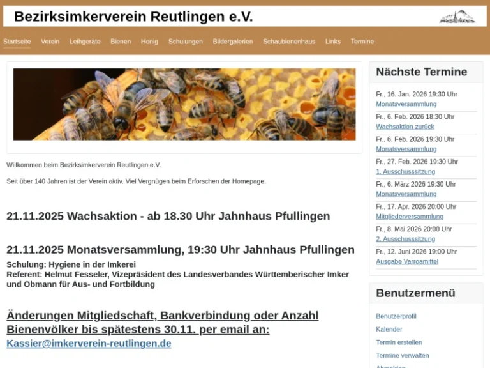
Task: Open the 2. Ausschusssitzung event link
Action: pos(406,239)
